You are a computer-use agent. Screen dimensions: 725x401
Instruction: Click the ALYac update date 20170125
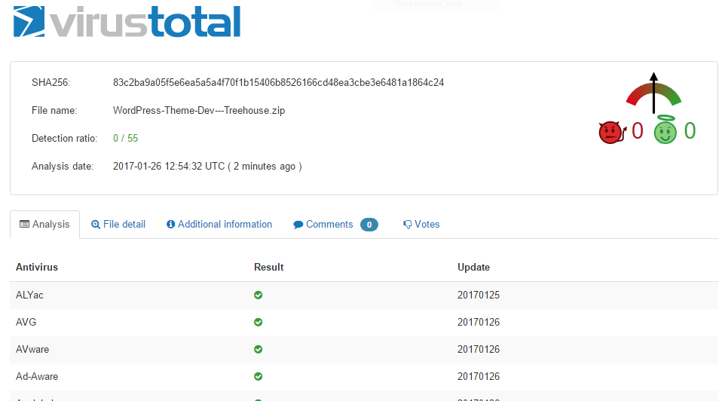pos(479,295)
